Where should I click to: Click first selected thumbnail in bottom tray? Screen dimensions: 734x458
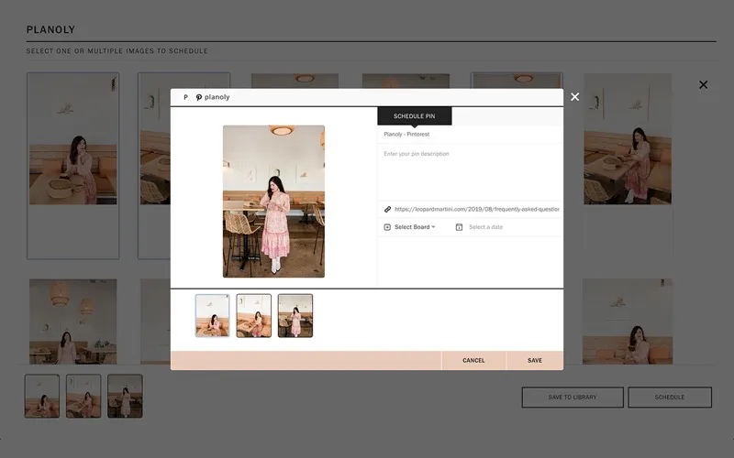pyautogui.click(x=42, y=396)
